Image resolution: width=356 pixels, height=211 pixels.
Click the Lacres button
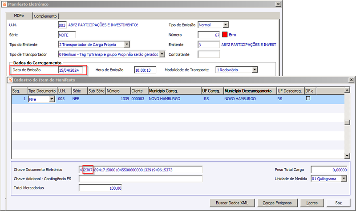point(312,203)
